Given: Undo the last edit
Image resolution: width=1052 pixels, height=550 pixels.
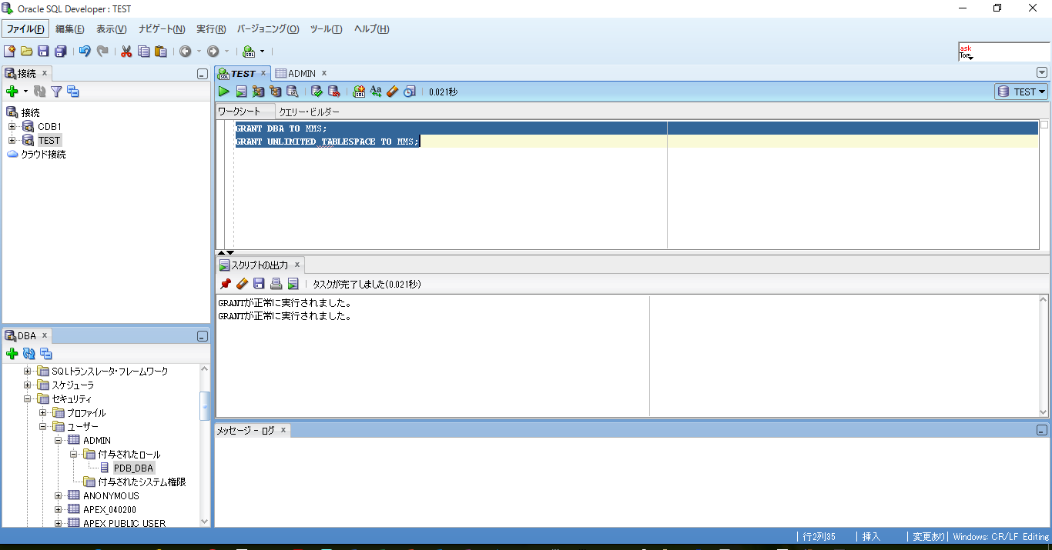Looking at the screenshot, I should pyautogui.click(x=85, y=52).
